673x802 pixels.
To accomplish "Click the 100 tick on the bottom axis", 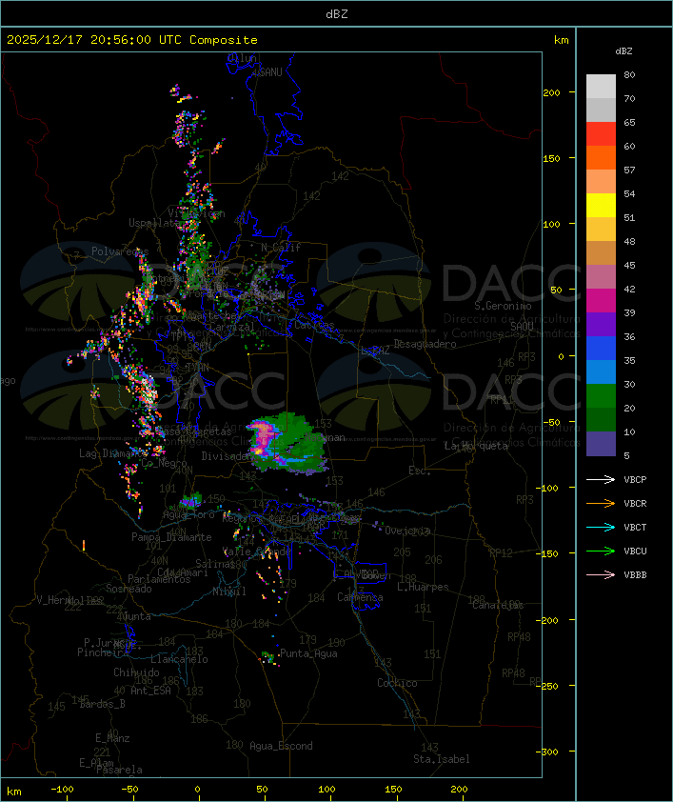I will tap(327, 790).
